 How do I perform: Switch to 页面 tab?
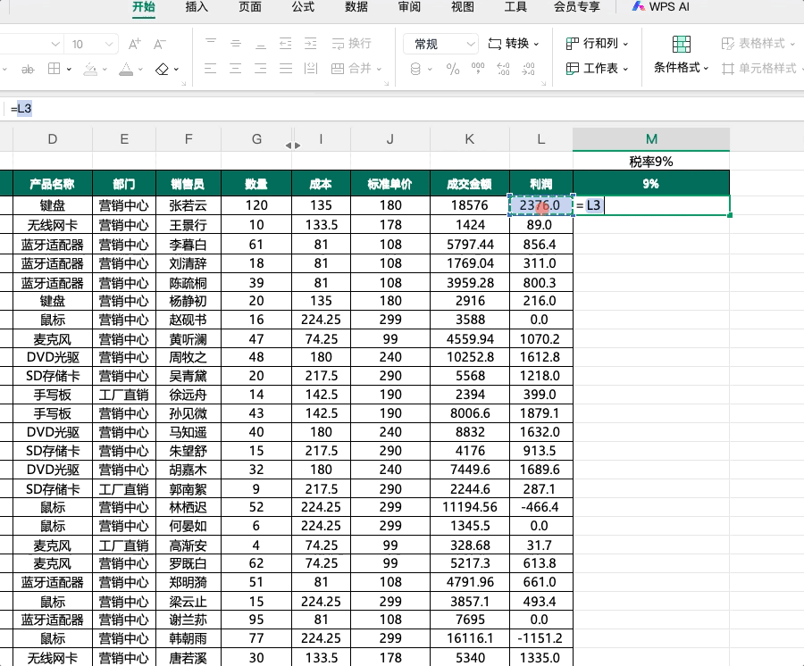250,6
